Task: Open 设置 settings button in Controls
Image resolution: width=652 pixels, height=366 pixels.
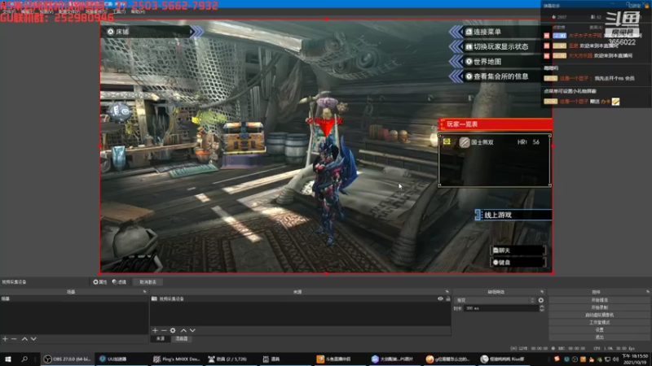Action: (599, 330)
